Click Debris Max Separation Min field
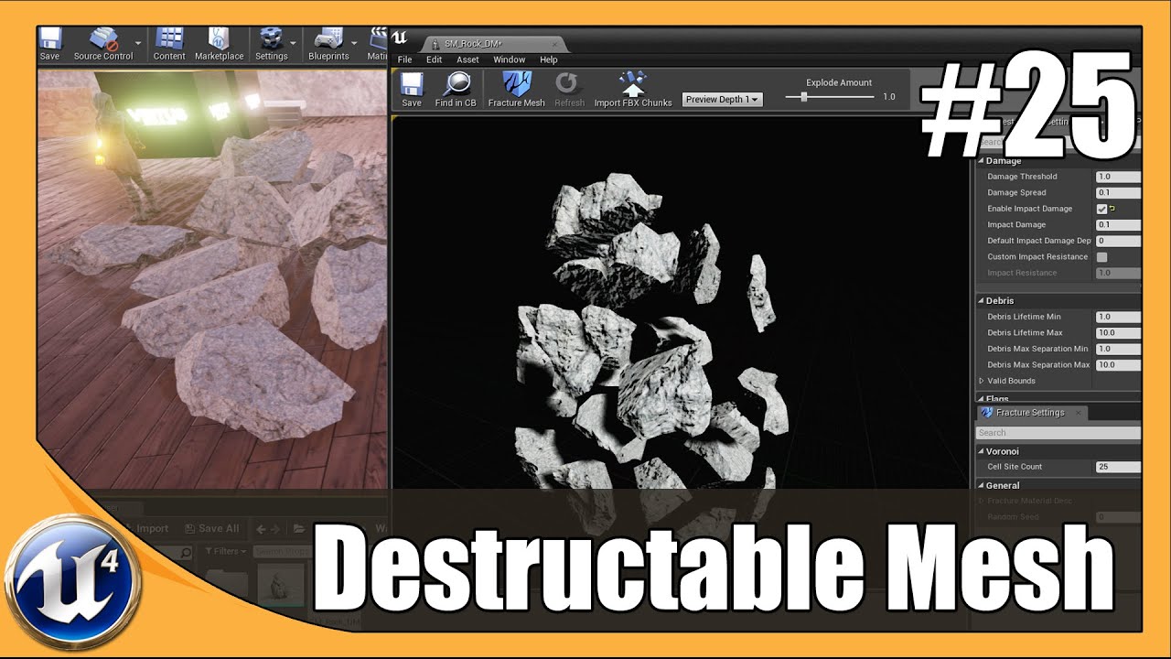The width and height of the screenshot is (1171, 659). click(x=1118, y=349)
